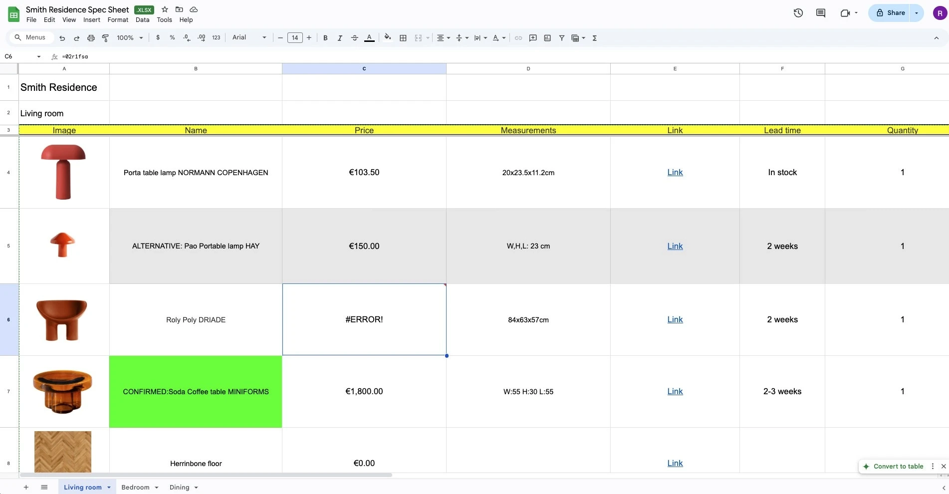Switch to the Dining sheet tab
Viewport: 949px width, 494px height.
tap(179, 488)
